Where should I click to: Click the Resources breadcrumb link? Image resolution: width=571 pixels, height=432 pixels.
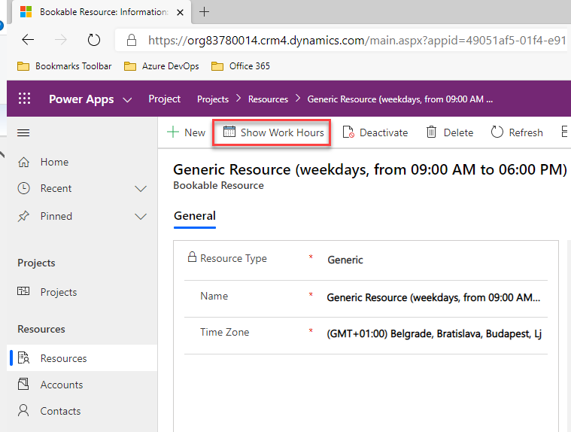pyautogui.click(x=268, y=99)
